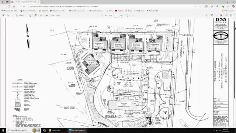The height and width of the screenshot is (133, 236).
Task: Add this page to favorites star
Action: pyautogui.click(x=200, y=7)
